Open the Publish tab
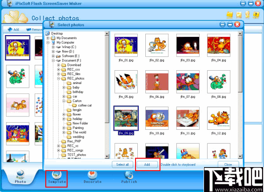Image resolution: width=264 pixels, height=192 pixels. (x=129, y=177)
